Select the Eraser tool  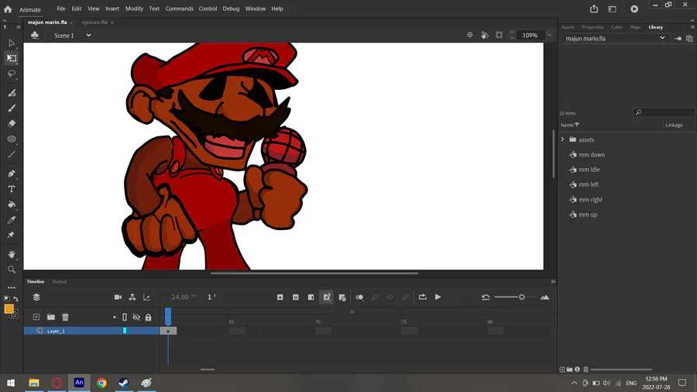click(12, 123)
